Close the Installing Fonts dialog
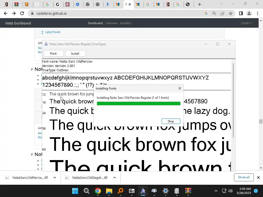263x197 pixels. [x=180, y=88]
